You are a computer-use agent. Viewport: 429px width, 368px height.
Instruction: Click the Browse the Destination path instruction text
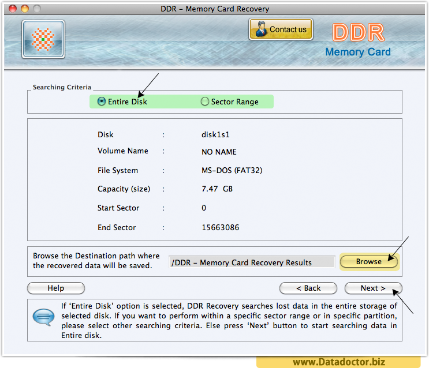pos(96,261)
